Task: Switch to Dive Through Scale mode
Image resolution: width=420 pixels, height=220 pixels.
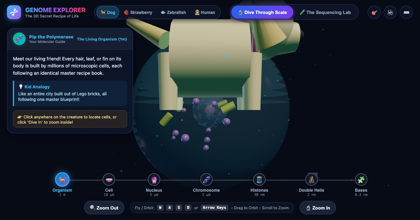Action: tap(262, 12)
